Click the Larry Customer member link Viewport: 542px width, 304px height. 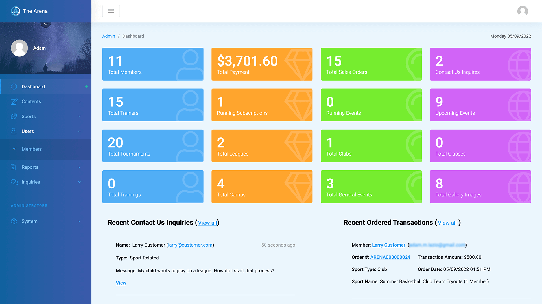tap(388, 245)
